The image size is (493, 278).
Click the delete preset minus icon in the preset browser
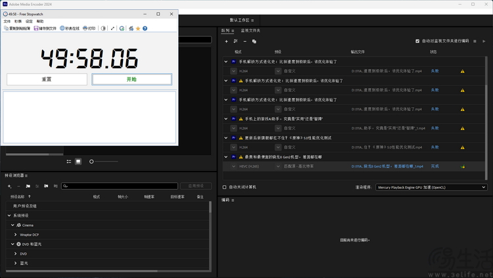tap(18, 186)
